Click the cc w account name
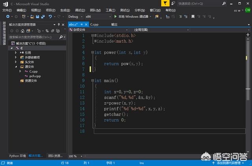252x166 pixels. [237, 11]
